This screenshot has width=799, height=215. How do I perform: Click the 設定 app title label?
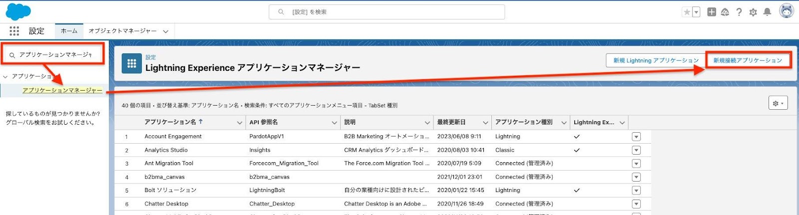[x=36, y=31]
